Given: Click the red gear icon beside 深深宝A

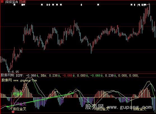Looking at the screenshot, I should coord(2,2).
